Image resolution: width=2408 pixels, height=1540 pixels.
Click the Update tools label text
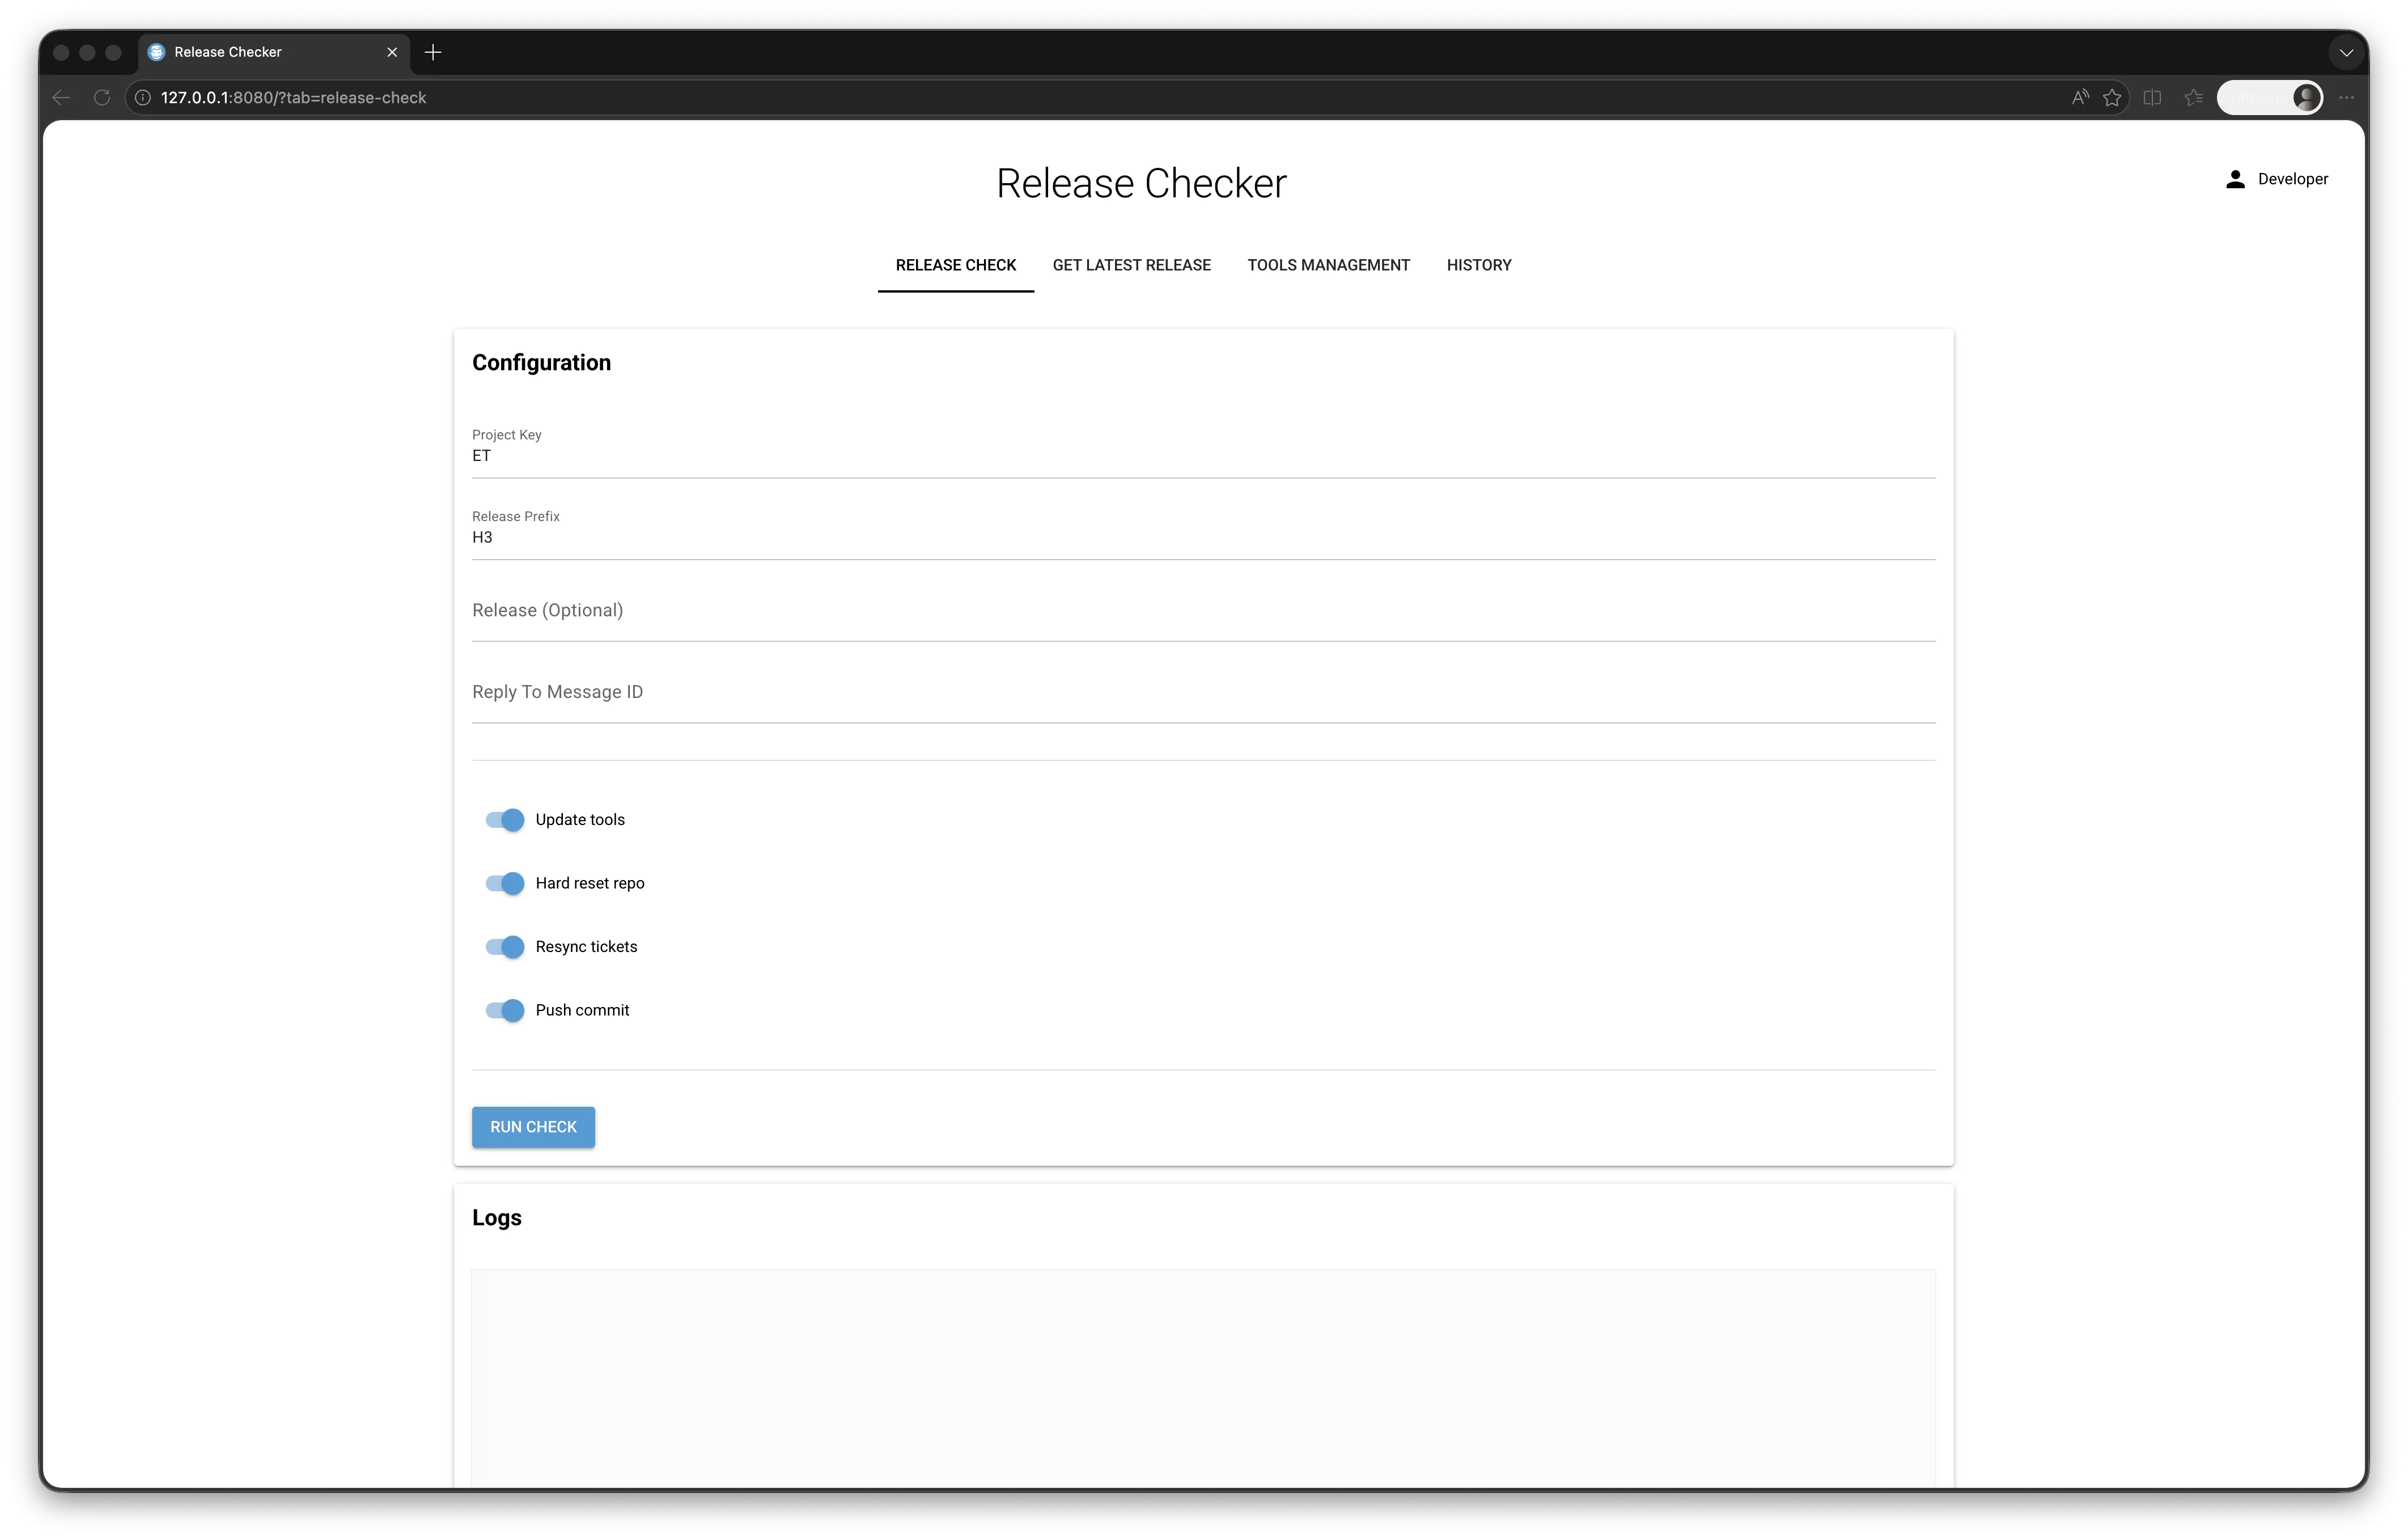click(580, 820)
